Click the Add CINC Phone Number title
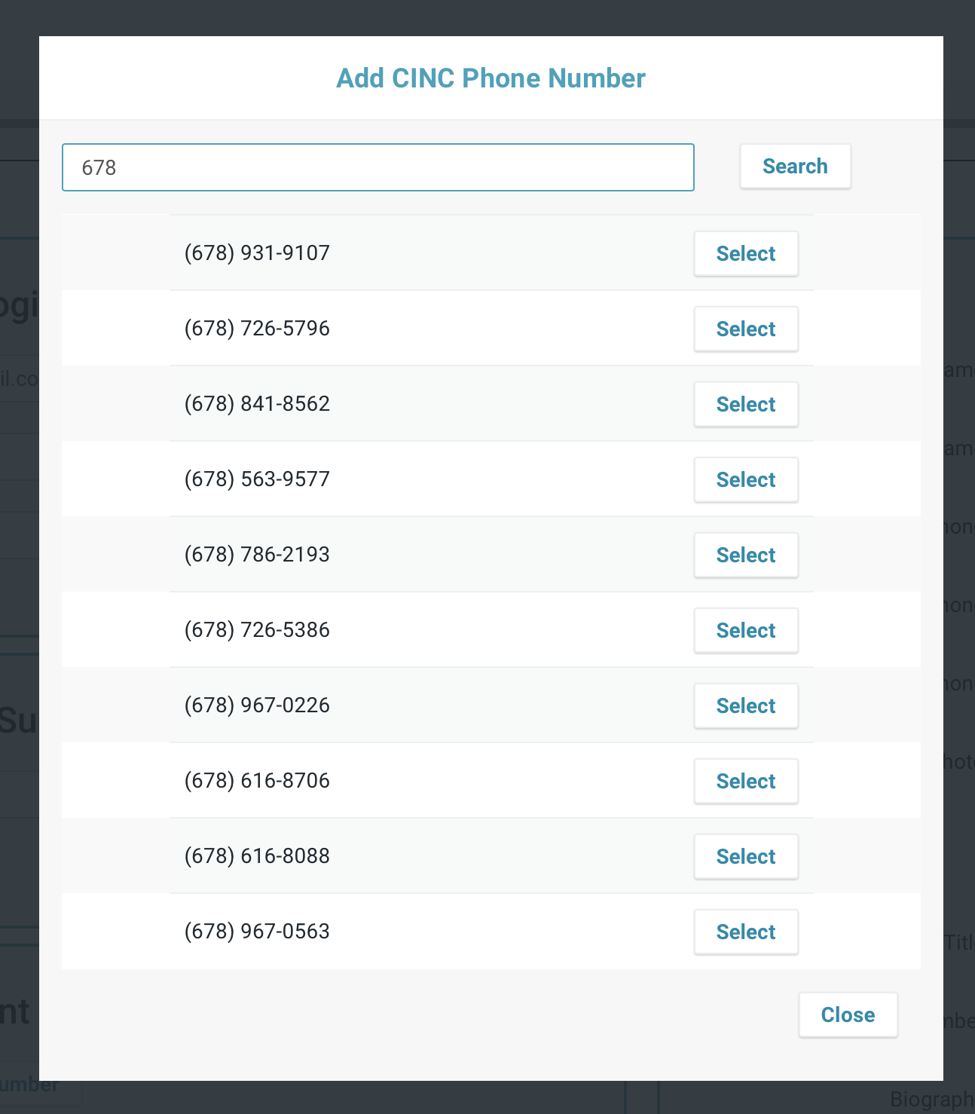Screen dimensions: 975x1114 click(x=490, y=78)
